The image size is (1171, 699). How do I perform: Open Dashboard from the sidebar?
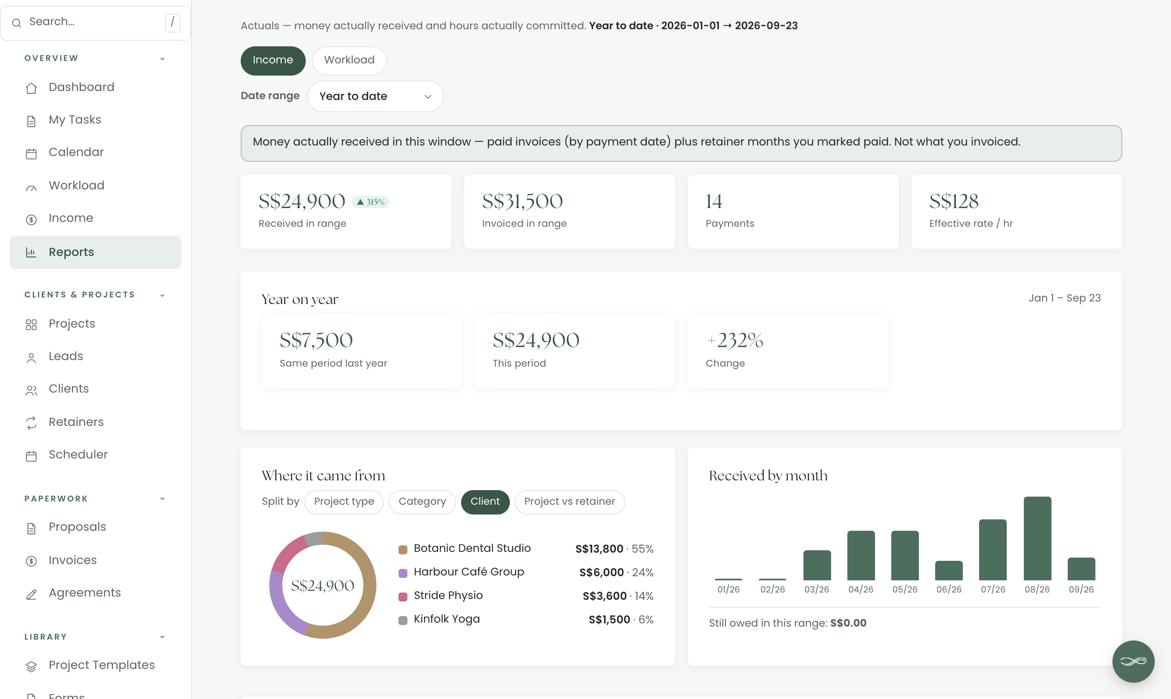[95, 88]
